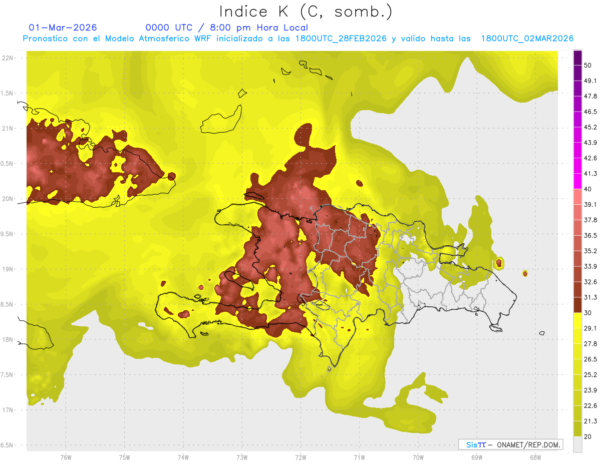Pick the olive swatch between 20 and 21.3
The width and height of the screenshot is (601, 464).
tap(577, 429)
